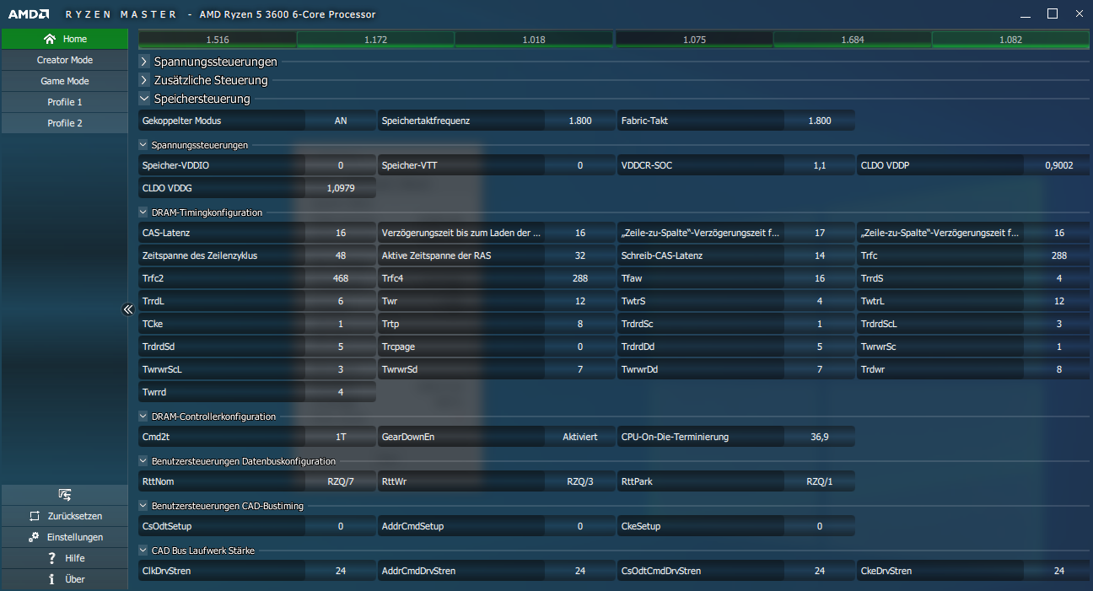Open Über about info
Screen dimensions: 1093x591
64,579
